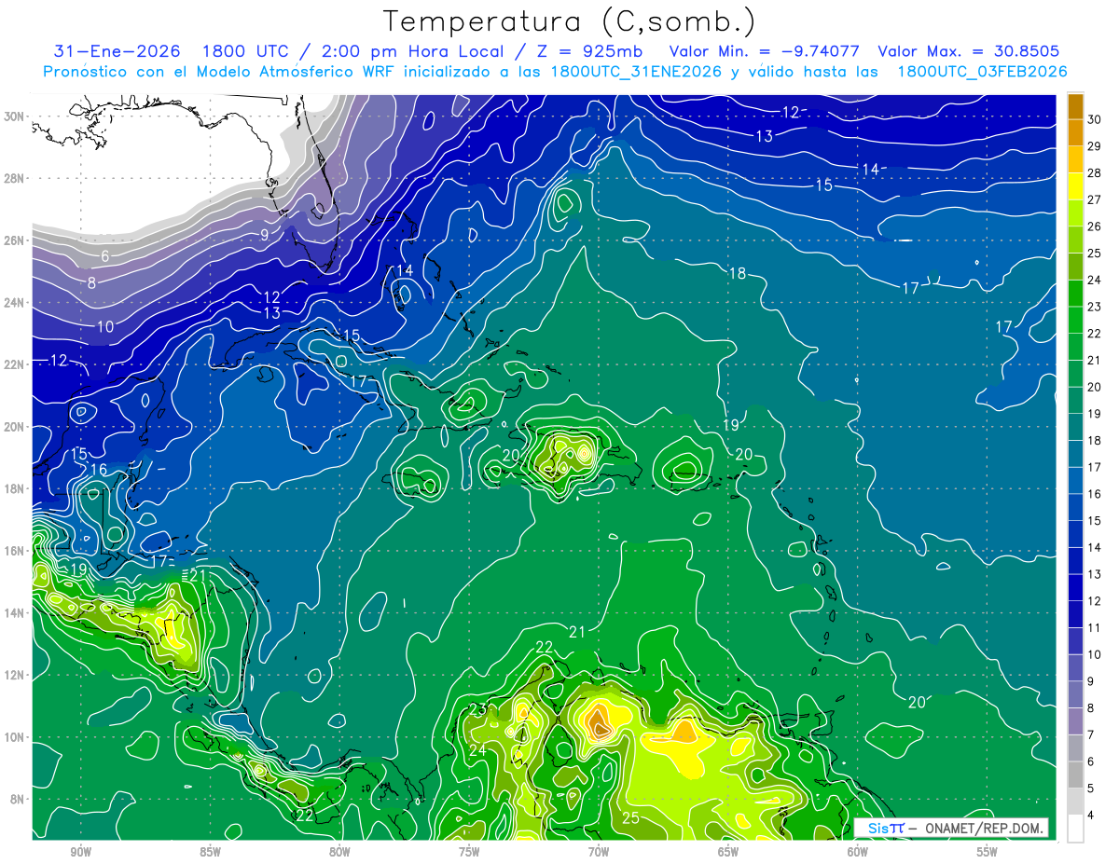Click the "30N" latitude label
The height and width of the screenshot is (864, 1119).
(14, 117)
